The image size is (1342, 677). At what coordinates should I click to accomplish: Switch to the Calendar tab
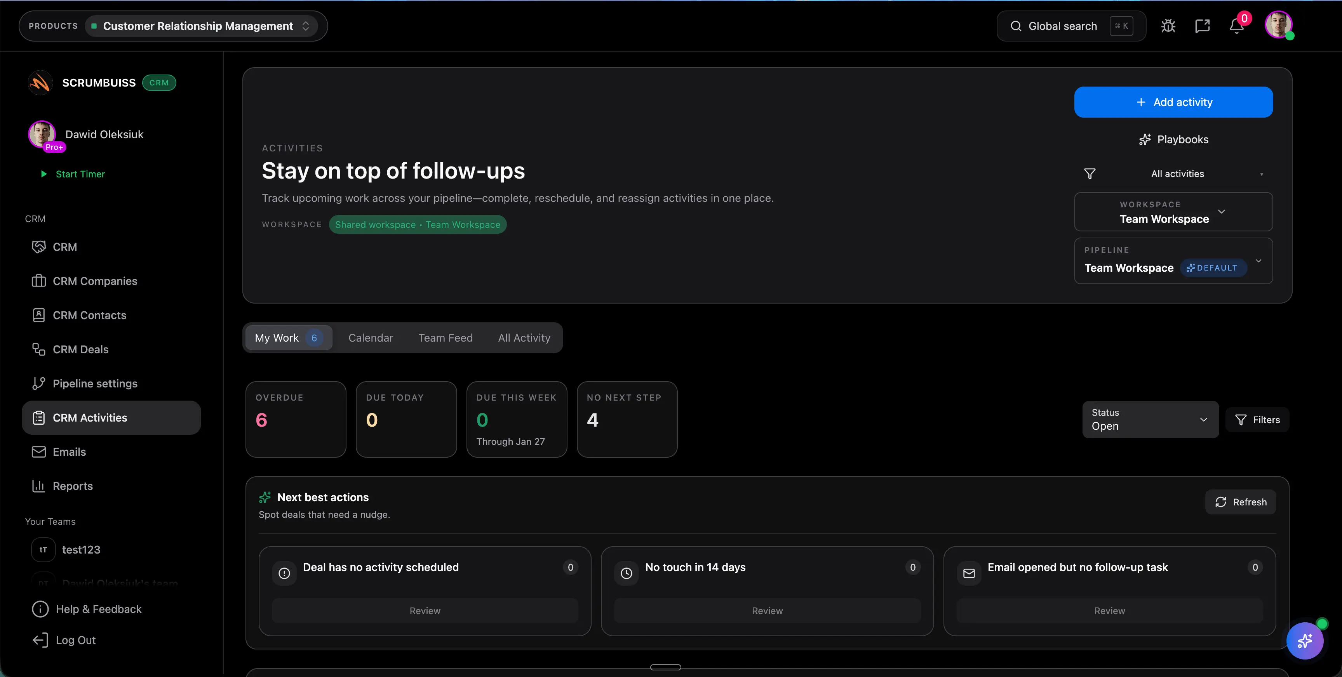coord(371,338)
